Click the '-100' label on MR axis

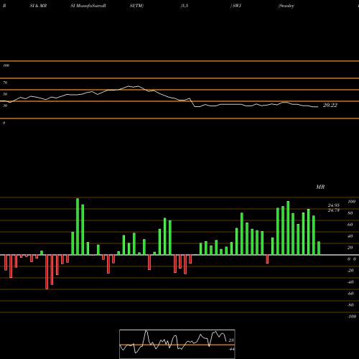click(351, 317)
